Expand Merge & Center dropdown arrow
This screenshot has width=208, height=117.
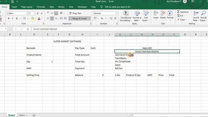[x=89, y=19]
